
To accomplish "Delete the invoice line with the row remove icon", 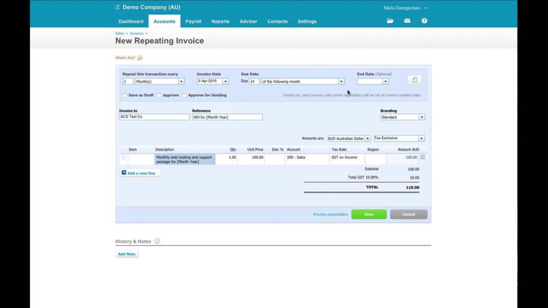I will coord(423,157).
